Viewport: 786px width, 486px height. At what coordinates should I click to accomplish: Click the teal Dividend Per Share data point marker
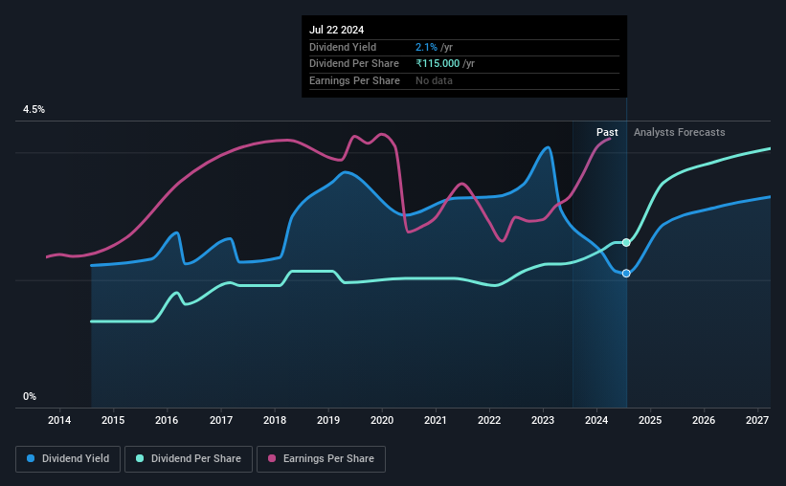pyautogui.click(x=626, y=242)
